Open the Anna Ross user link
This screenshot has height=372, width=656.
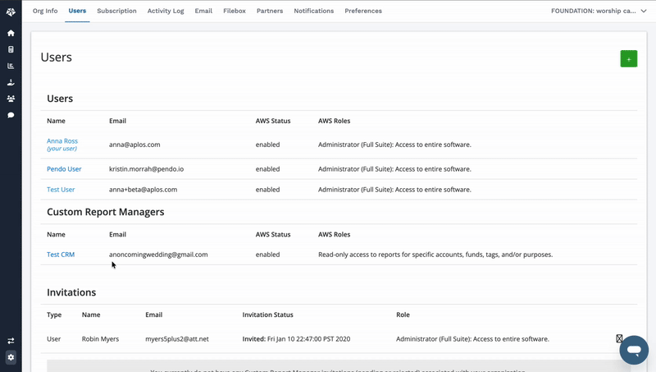pos(62,141)
